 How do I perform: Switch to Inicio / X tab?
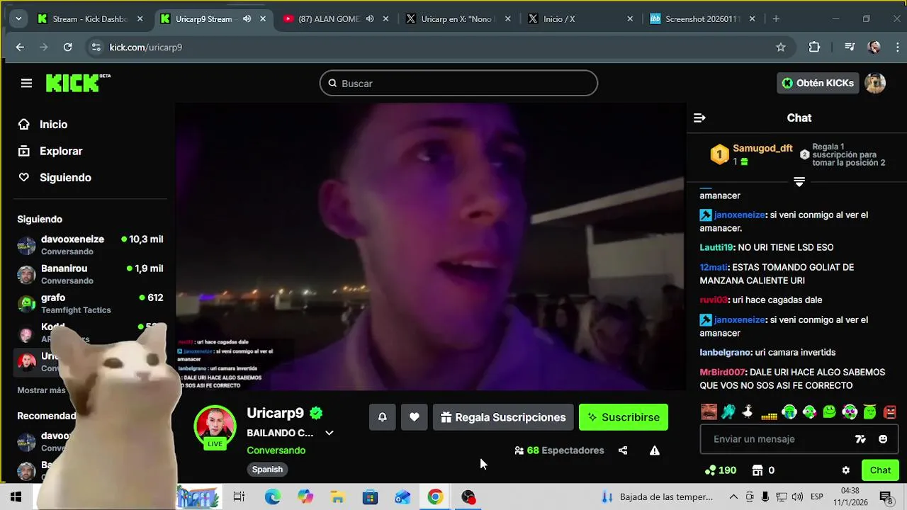579,19
